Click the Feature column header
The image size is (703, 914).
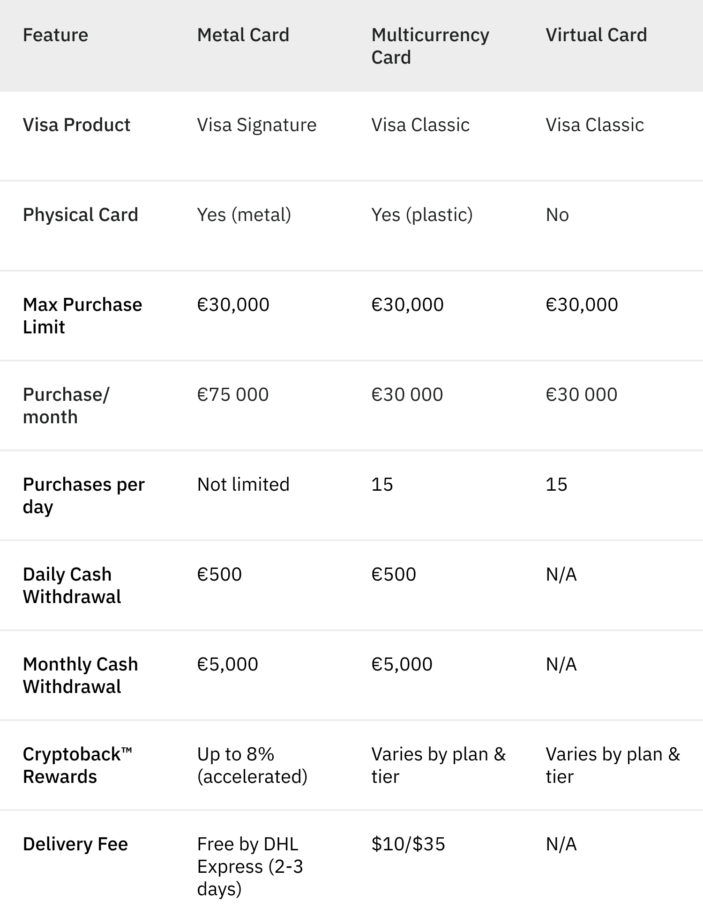55,35
